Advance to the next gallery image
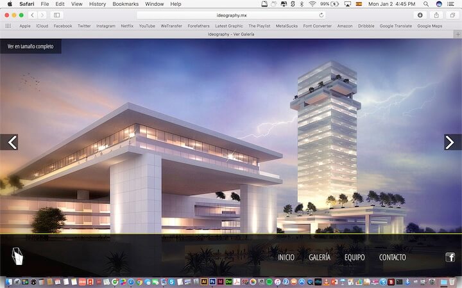 pos(452,142)
